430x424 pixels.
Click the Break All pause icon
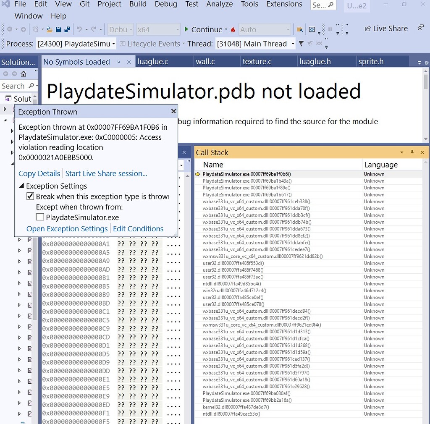tap(330, 29)
